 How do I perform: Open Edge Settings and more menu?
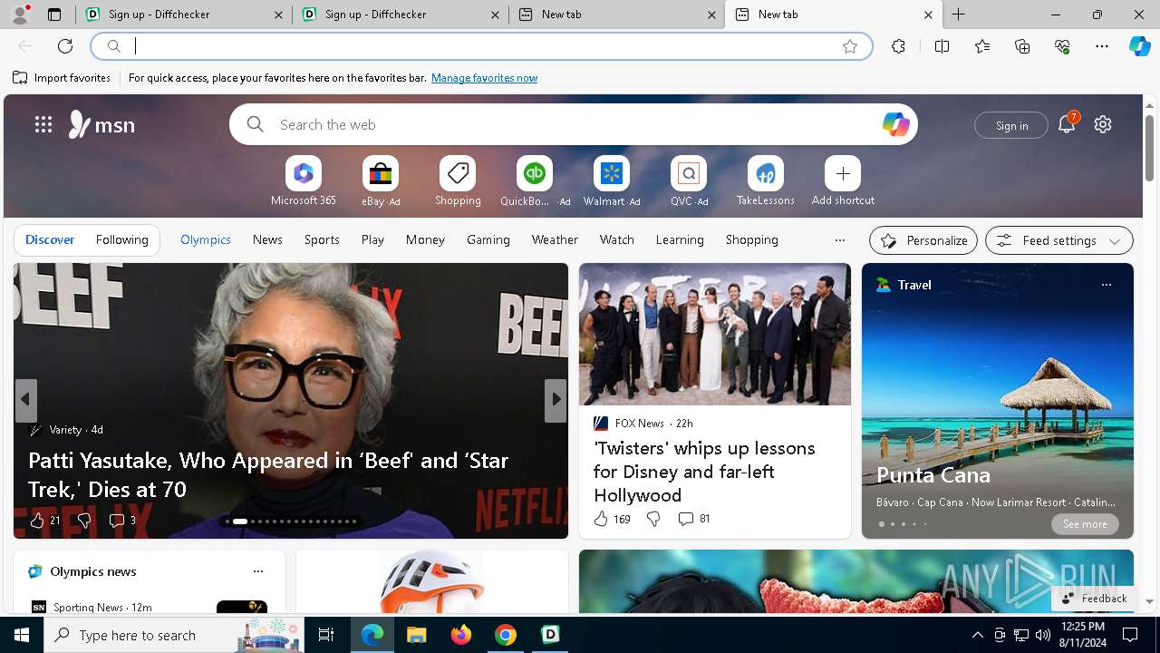[1102, 46]
